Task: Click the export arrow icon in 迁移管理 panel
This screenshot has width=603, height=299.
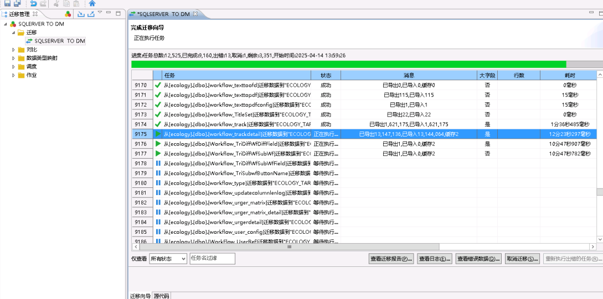Action: [x=91, y=14]
